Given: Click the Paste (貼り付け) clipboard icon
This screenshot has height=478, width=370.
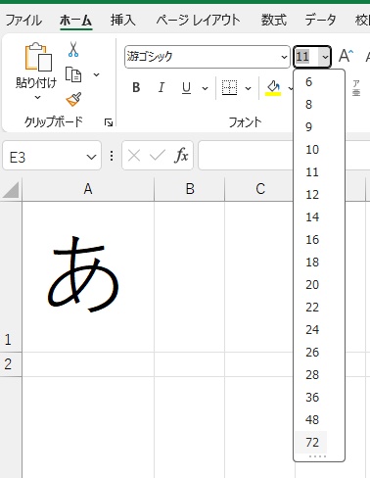Looking at the screenshot, I should (38, 57).
